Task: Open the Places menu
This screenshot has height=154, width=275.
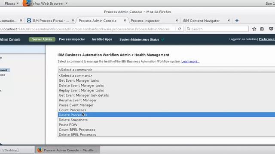Action: coord(12,3)
